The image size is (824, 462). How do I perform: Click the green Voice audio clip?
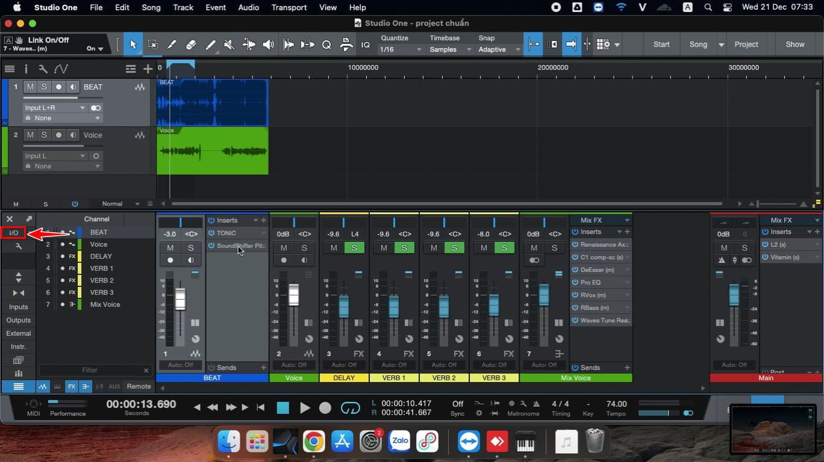pos(213,150)
